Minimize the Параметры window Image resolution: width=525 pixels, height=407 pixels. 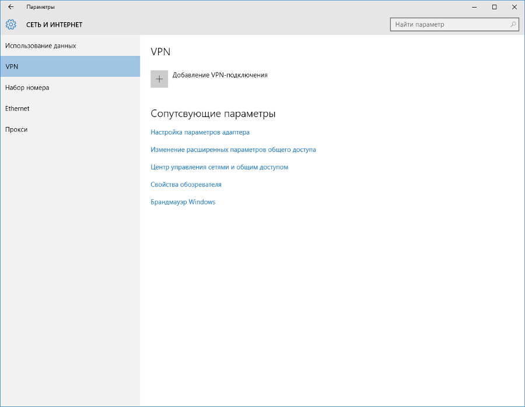[474, 7]
